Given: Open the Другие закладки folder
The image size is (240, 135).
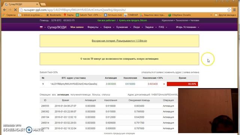Looking at the screenshot, I should 225,15.
